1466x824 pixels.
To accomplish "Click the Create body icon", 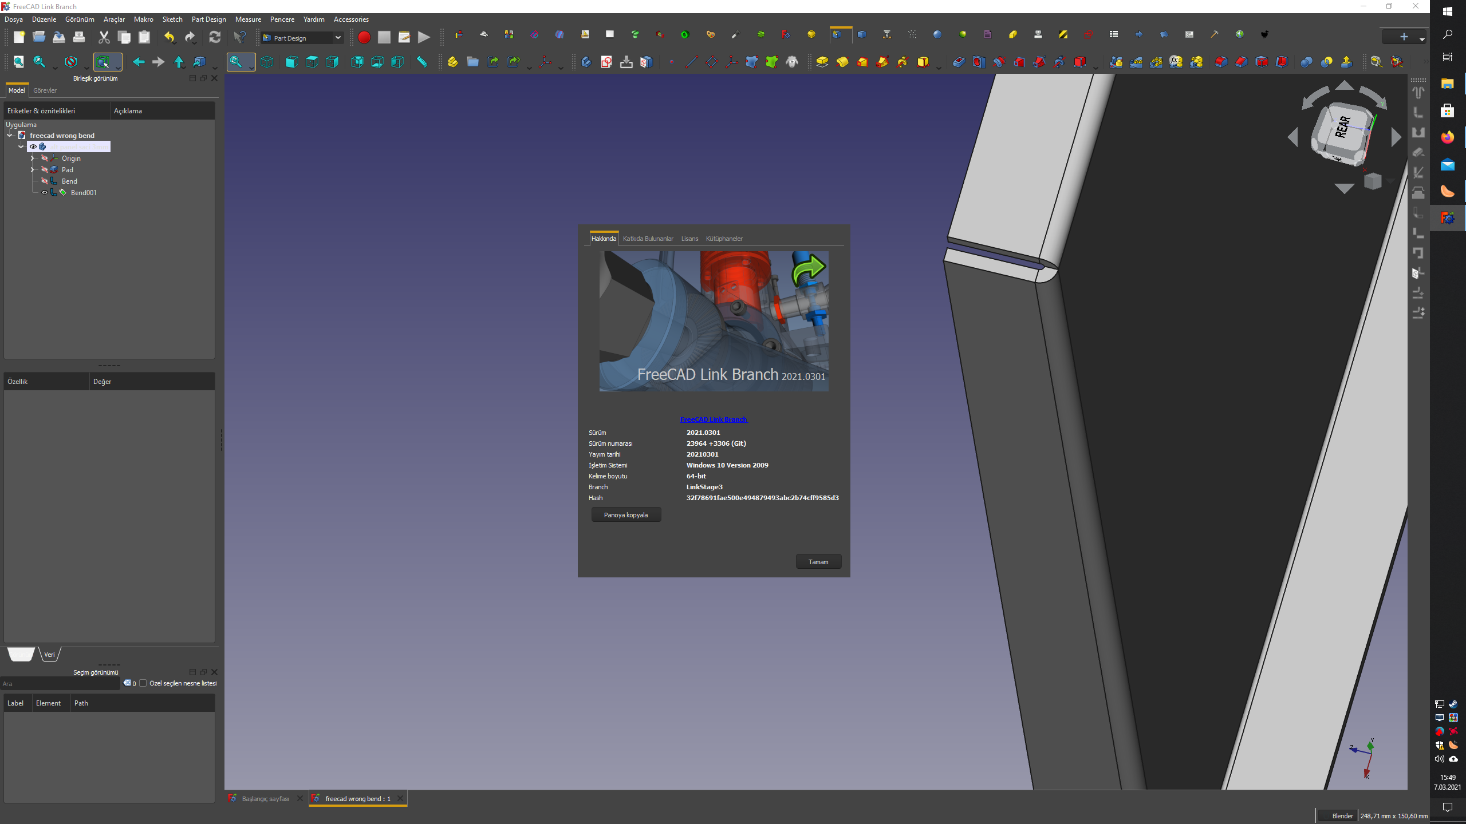I will pos(586,62).
